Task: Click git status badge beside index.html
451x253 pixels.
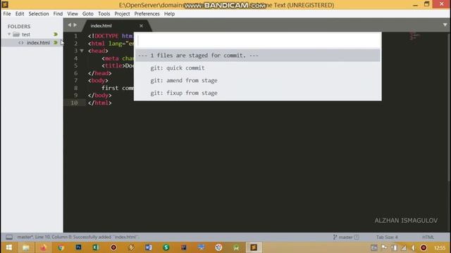Action: tap(56, 43)
